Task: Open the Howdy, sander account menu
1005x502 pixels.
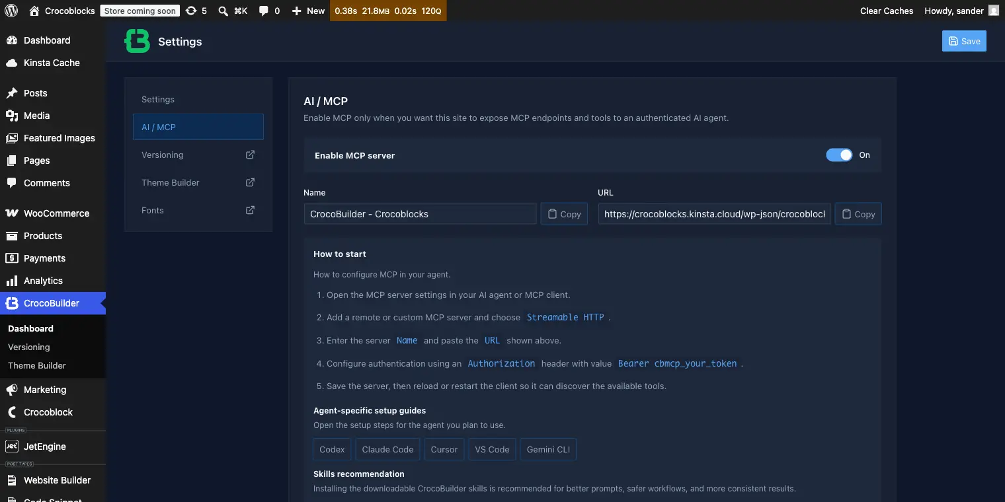Action: [x=961, y=11]
